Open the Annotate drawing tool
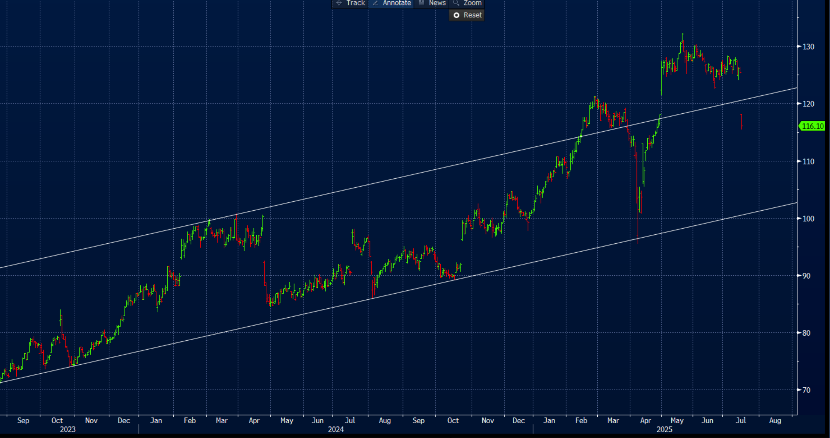 pyautogui.click(x=391, y=3)
